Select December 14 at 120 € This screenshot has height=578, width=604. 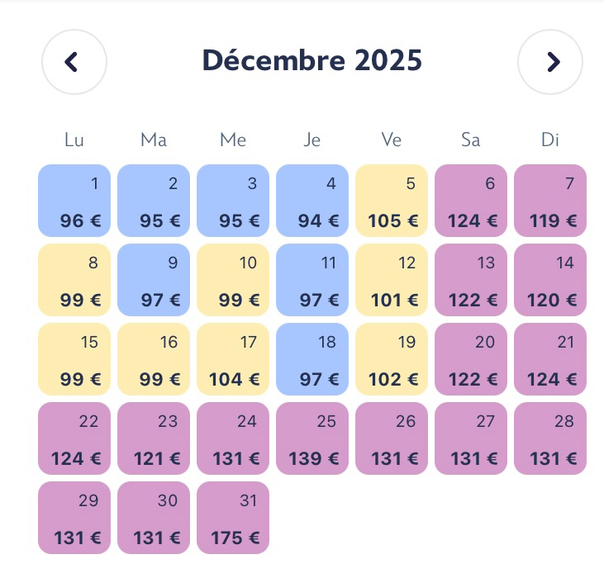tap(550, 280)
